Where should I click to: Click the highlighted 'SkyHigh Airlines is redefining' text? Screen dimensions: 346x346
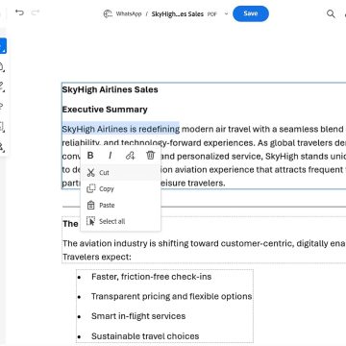coord(120,129)
